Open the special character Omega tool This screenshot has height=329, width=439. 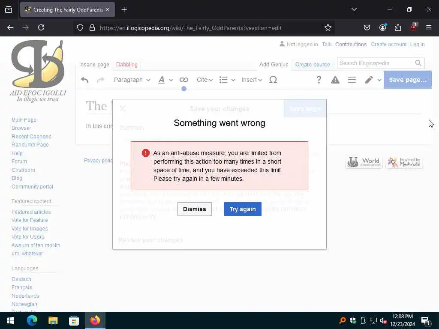tap(273, 80)
